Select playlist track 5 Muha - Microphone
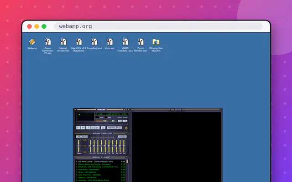This screenshot has width=292, height=182. click(x=100, y=172)
